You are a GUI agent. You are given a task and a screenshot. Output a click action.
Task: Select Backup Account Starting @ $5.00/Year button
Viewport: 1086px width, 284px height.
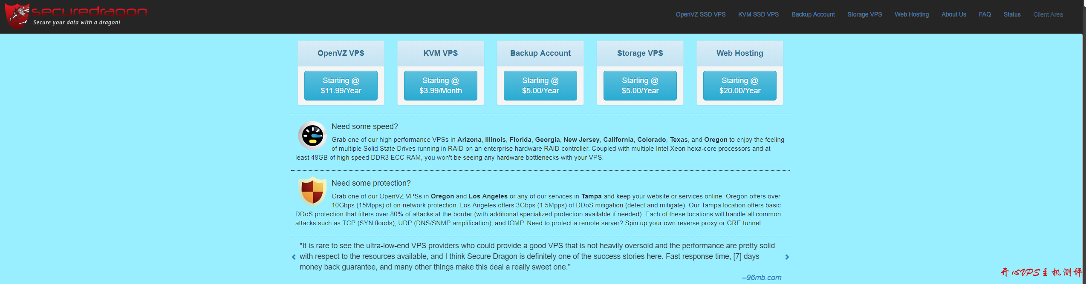tap(540, 86)
